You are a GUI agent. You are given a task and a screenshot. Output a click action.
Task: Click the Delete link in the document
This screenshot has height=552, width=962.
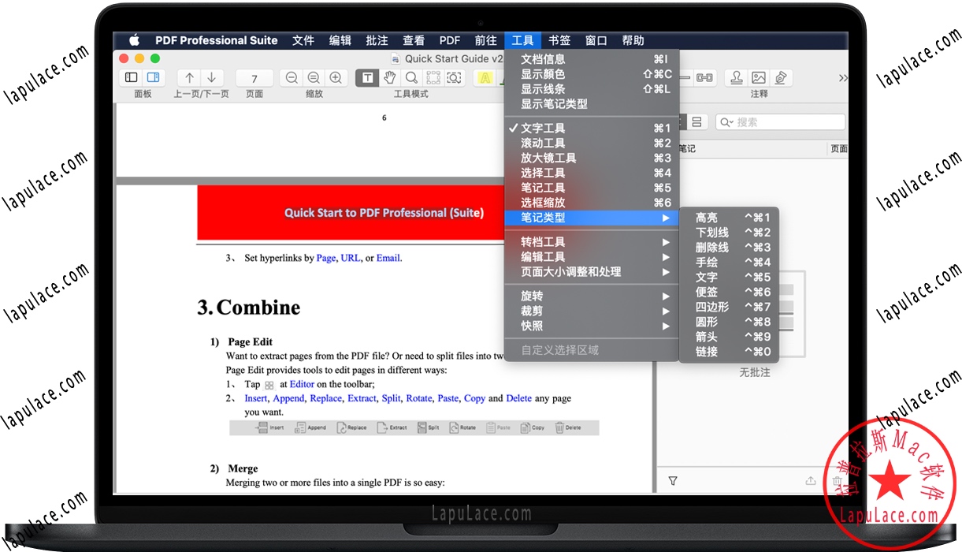coord(519,398)
